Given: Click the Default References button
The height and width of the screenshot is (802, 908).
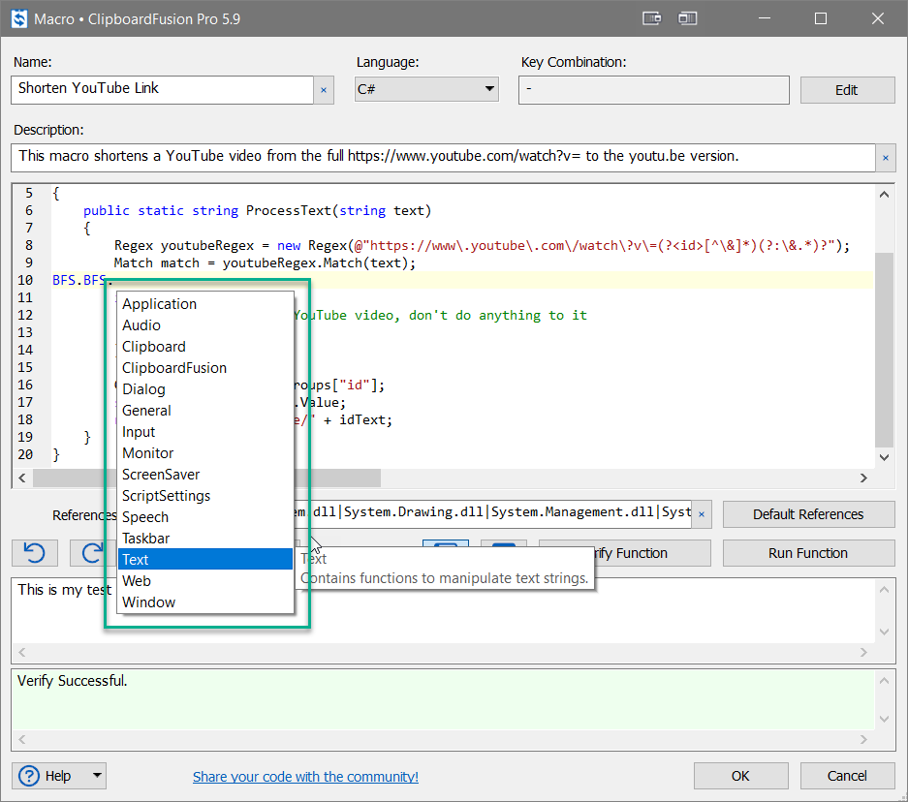Looking at the screenshot, I should pos(808,514).
